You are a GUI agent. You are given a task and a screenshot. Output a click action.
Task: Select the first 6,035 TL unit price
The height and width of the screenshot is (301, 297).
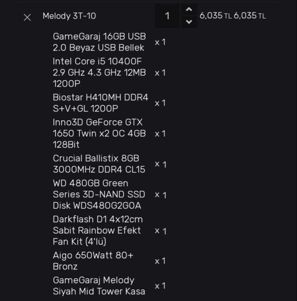pyautogui.click(x=215, y=16)
